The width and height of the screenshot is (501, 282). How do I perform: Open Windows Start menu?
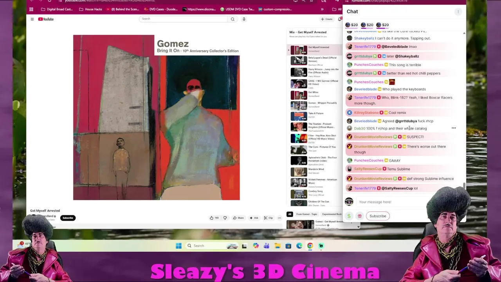click(x=178, y=246)
